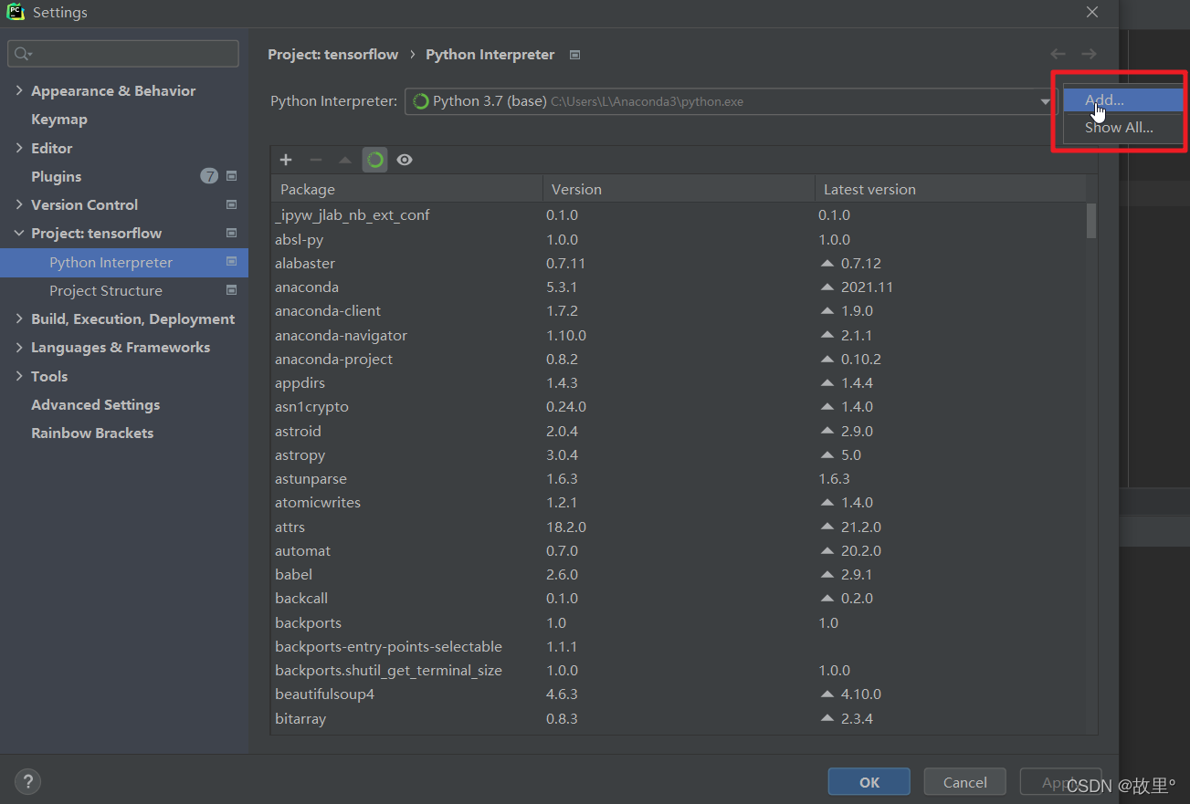
Task: Click the settings search input field
Action: click(123, 54)
